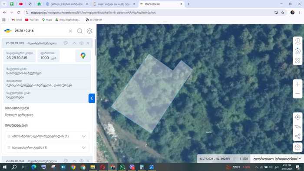Open the Chrome three-dot menu
Image resolution: width=304 pixels, height=171 pixels.
click(x=300, y=13)
